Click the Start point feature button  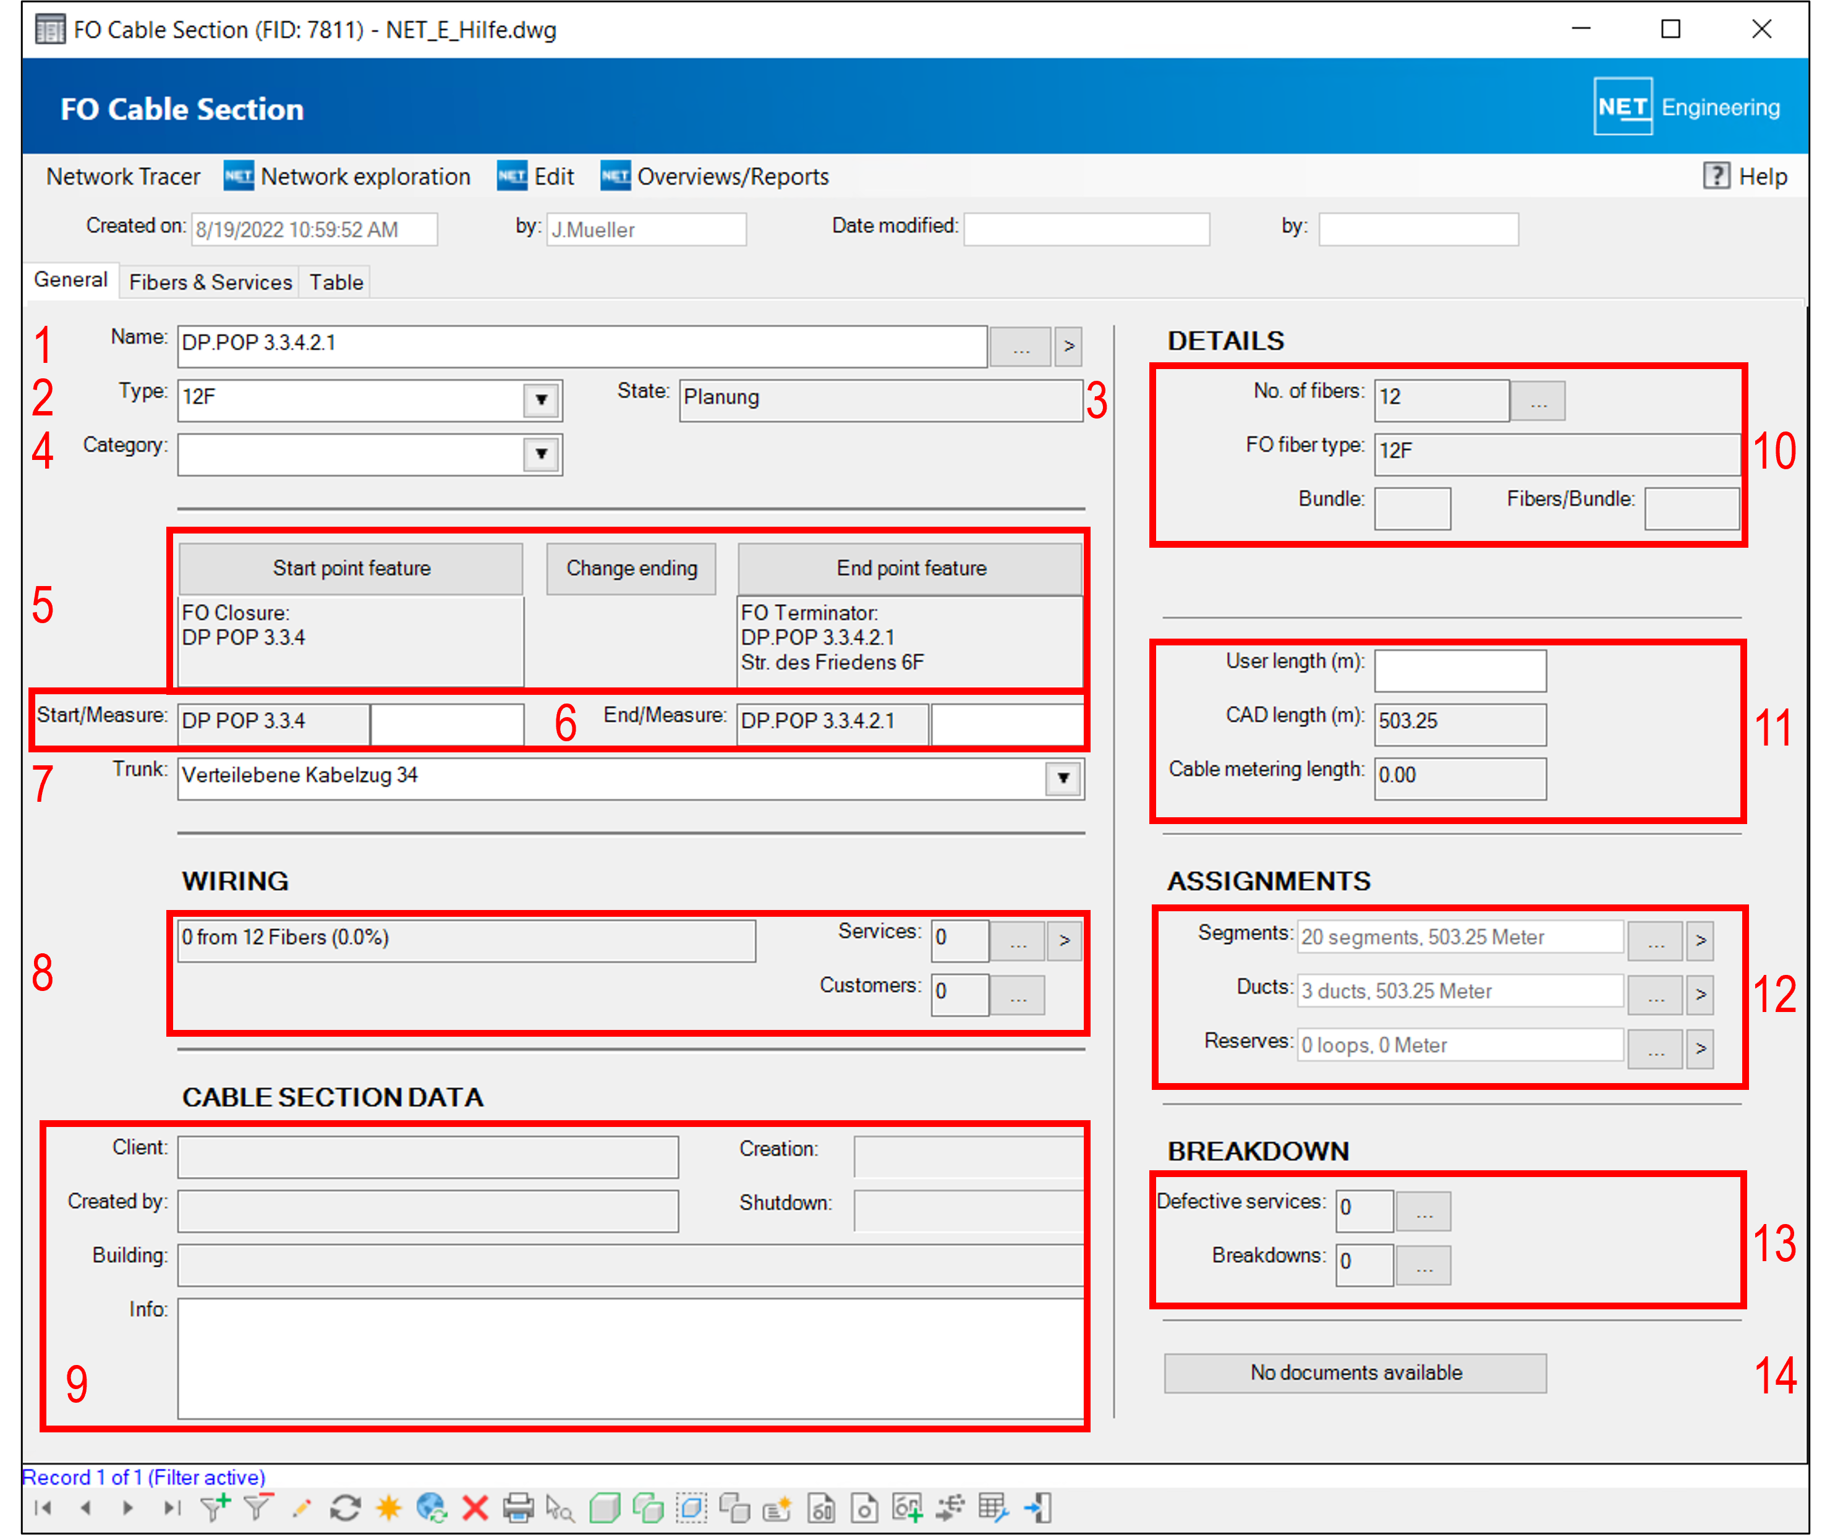[x=351, y=568]
